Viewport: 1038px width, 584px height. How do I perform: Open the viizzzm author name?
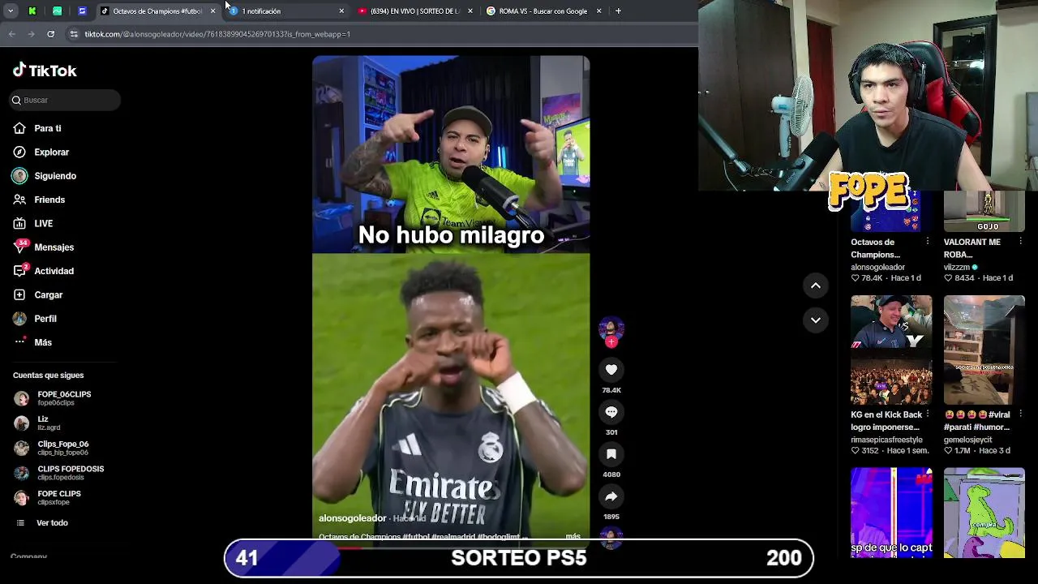(x=957, y=267)
